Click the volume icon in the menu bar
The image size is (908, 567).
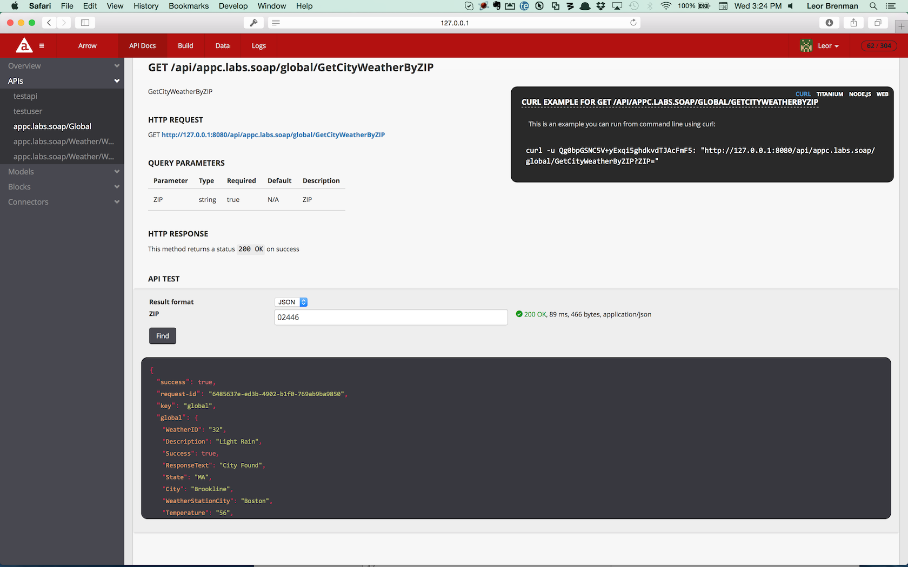tap(791, 6)
